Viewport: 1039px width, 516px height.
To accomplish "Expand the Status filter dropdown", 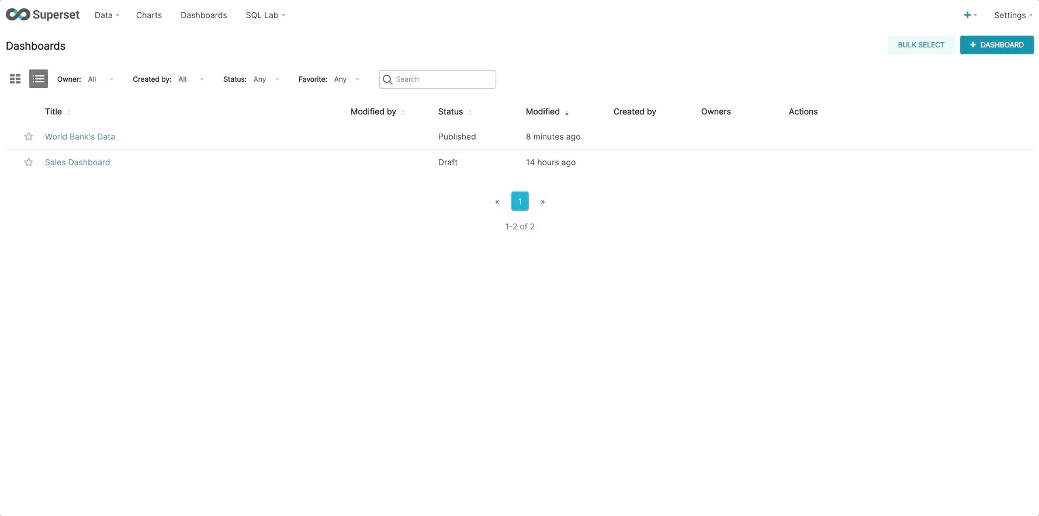I will pos(266,79).
